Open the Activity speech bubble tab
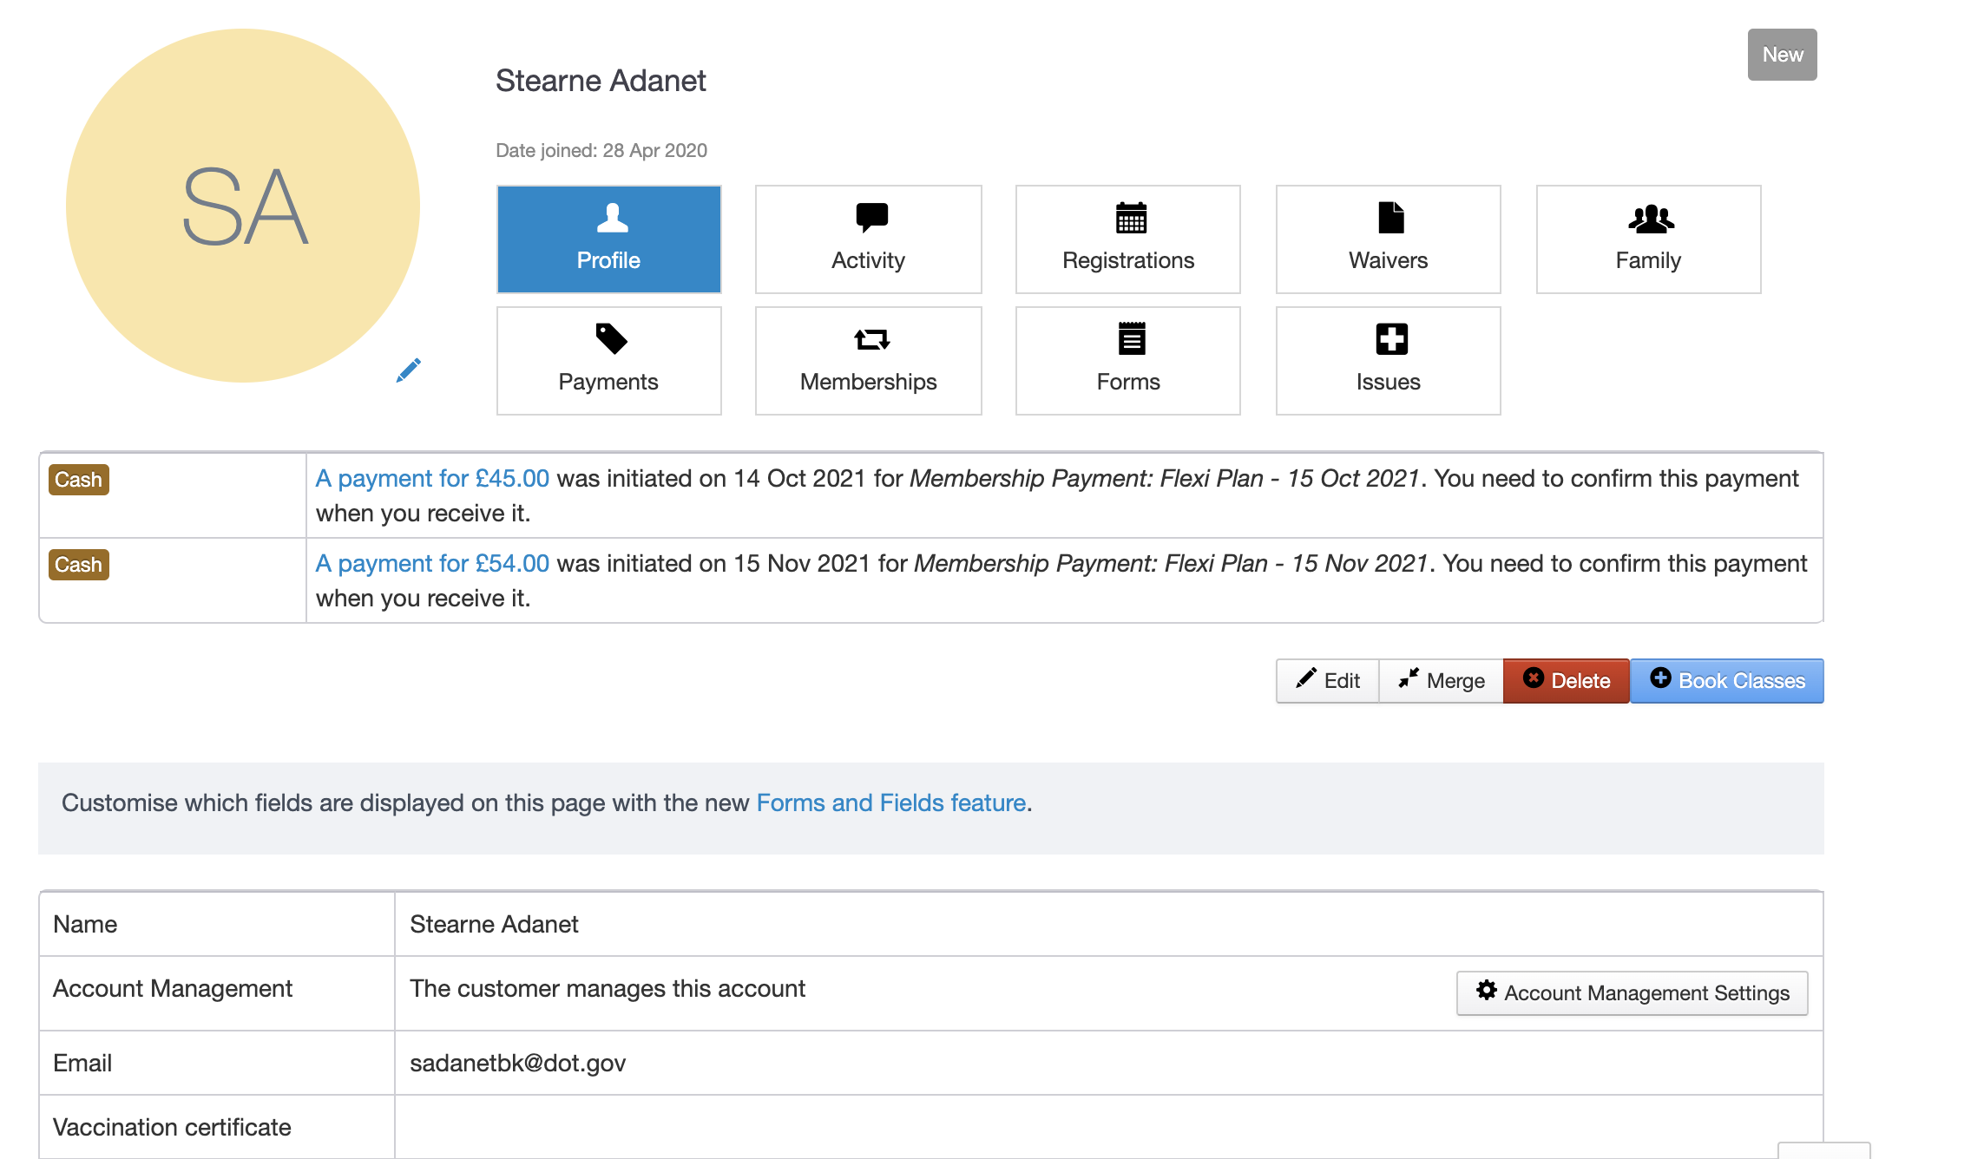This screenshot has width=1984, height=1159. point(868,239)
